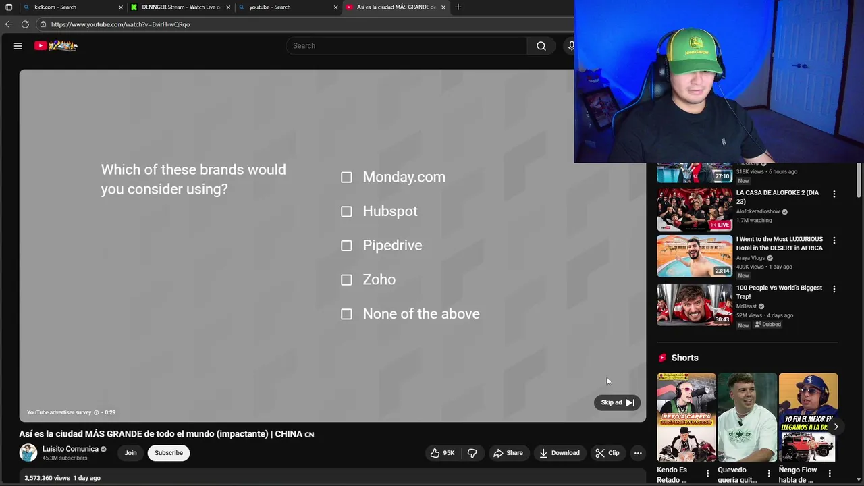Image resolution: width=864 pixels, height=486 pixels.
Task: Open more actions menu under video
Action: coord(638,453)
